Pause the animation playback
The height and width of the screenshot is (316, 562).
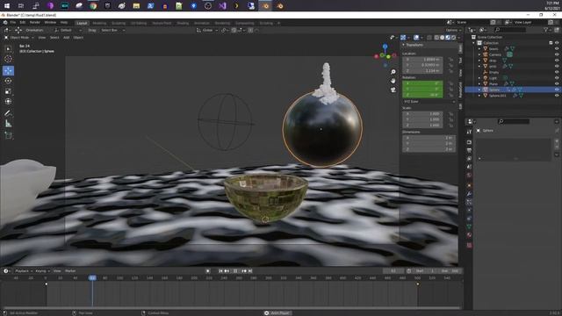tap(235, 271)
